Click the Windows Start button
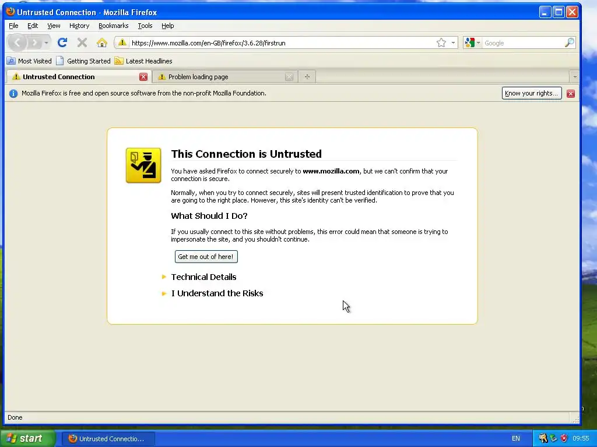 (x=28, y=438)
